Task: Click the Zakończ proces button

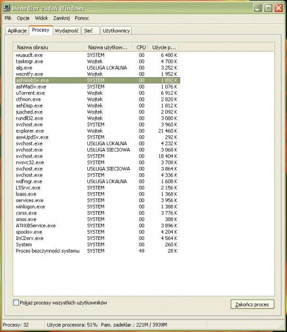Action: (252, 304)
